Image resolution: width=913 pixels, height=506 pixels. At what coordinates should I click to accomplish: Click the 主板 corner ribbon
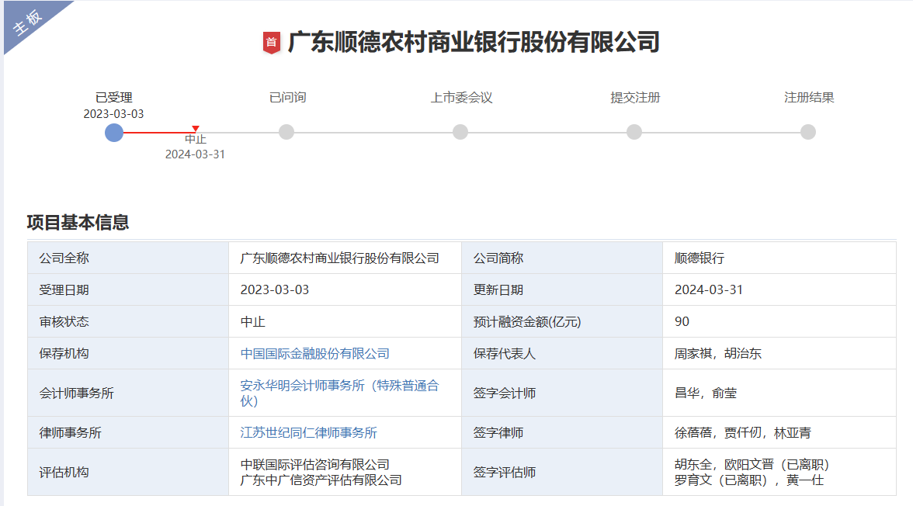[x=30, y=23]
